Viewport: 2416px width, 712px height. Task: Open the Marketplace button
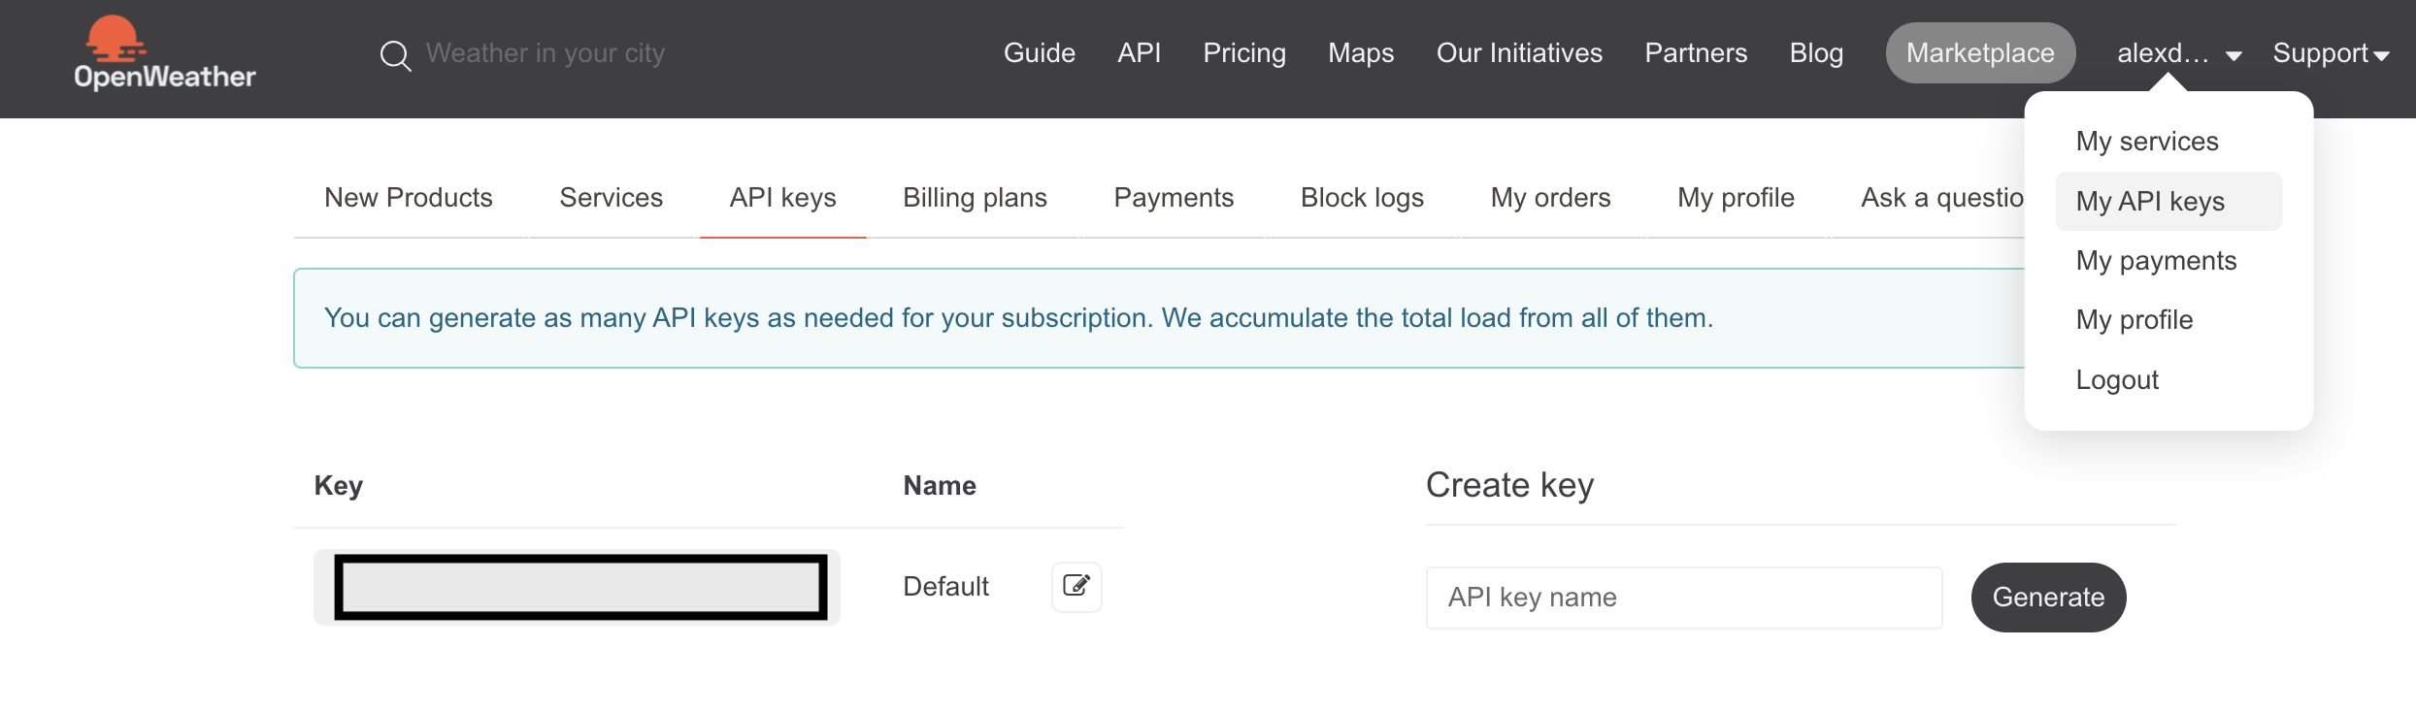pos(1980,53)
